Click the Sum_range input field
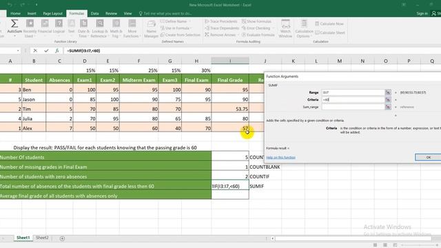This screenshot has height=248, width=441. point(353,107)
